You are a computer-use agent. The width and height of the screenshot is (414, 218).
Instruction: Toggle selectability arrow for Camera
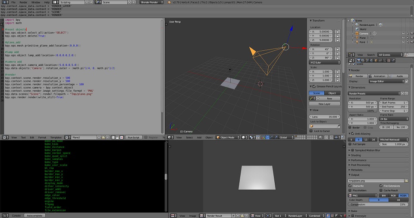(x=408, y=34)
